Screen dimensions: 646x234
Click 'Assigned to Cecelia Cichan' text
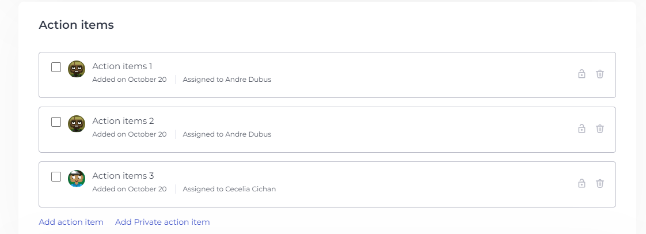pyautogui.click(x=229, y=189)
